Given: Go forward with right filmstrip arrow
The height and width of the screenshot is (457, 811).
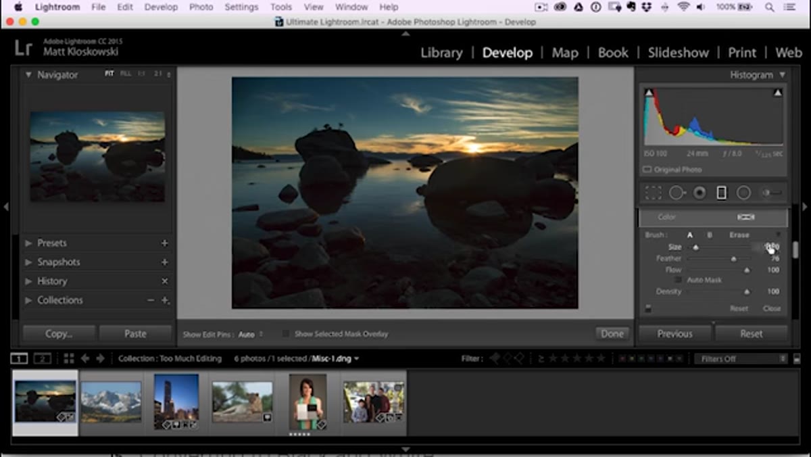Looking at the screenshot, I should tap(100, 358).
